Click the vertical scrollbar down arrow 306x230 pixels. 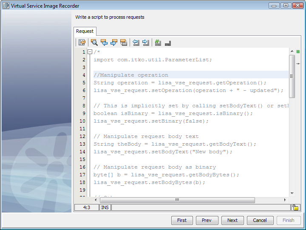(292, 193)
